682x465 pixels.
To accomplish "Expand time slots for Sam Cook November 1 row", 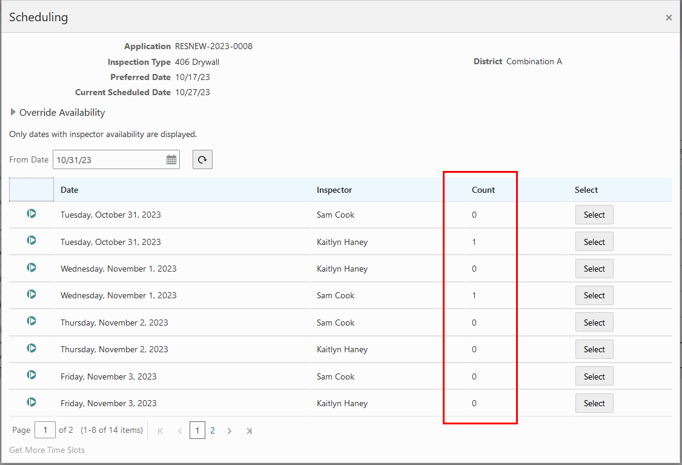I will pos(31,294).
